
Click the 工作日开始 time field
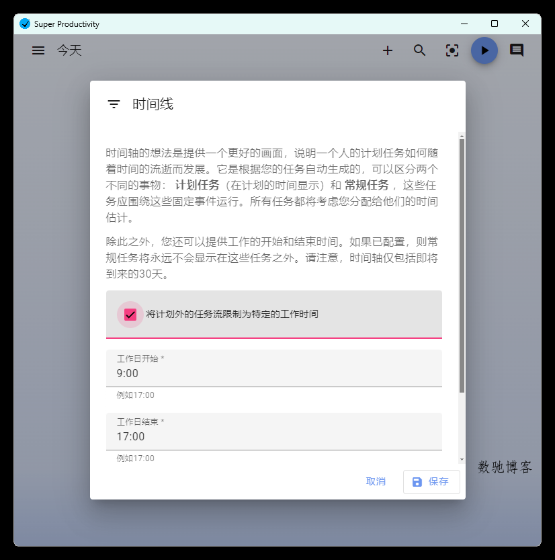click(273, 368)
